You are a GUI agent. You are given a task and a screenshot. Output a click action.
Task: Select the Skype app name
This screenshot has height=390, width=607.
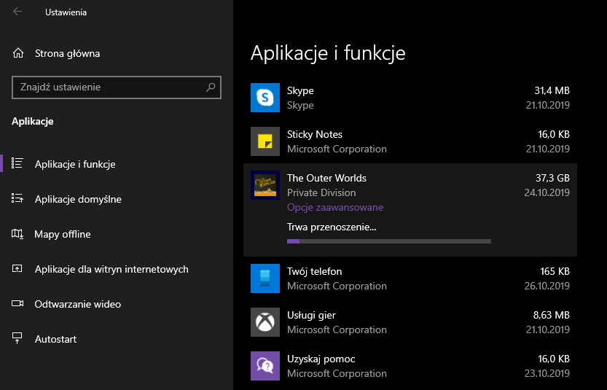[x=300, y=90]
